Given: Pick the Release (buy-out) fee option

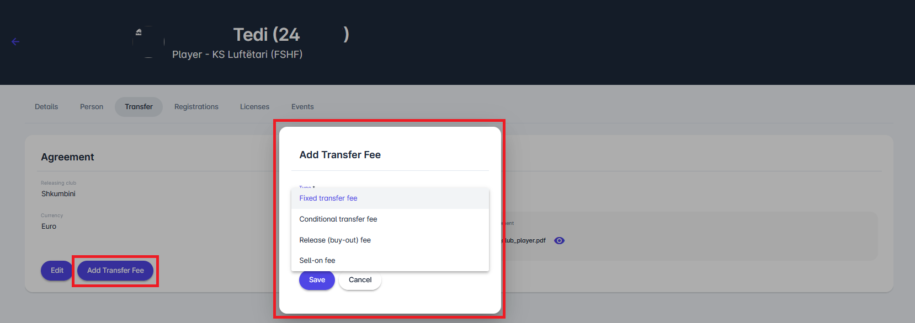Looking at the screenshot, I should pyautogui.click(x=335, y=240).
